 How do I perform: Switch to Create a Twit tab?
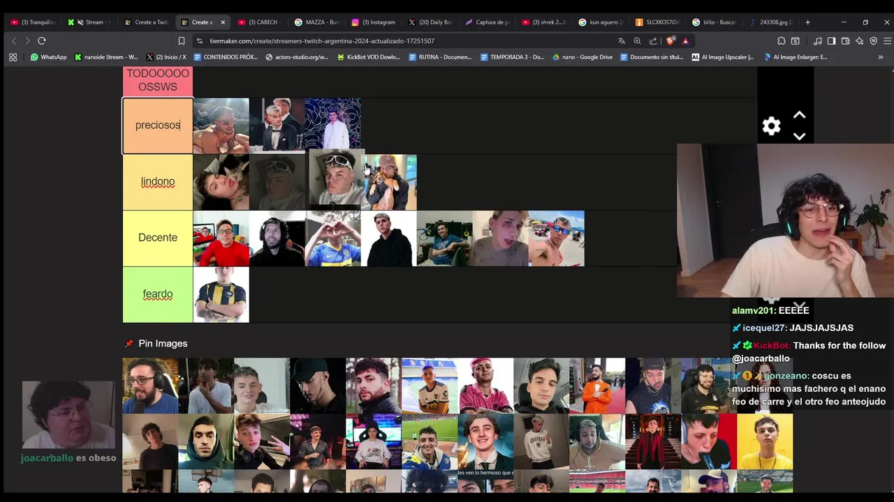[x=146, y=22]
